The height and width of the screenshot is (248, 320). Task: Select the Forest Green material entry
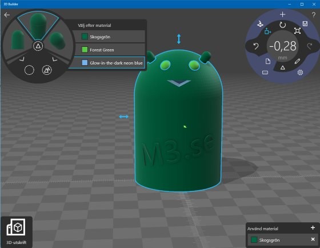pyautogui.click(x=110, y=50)
